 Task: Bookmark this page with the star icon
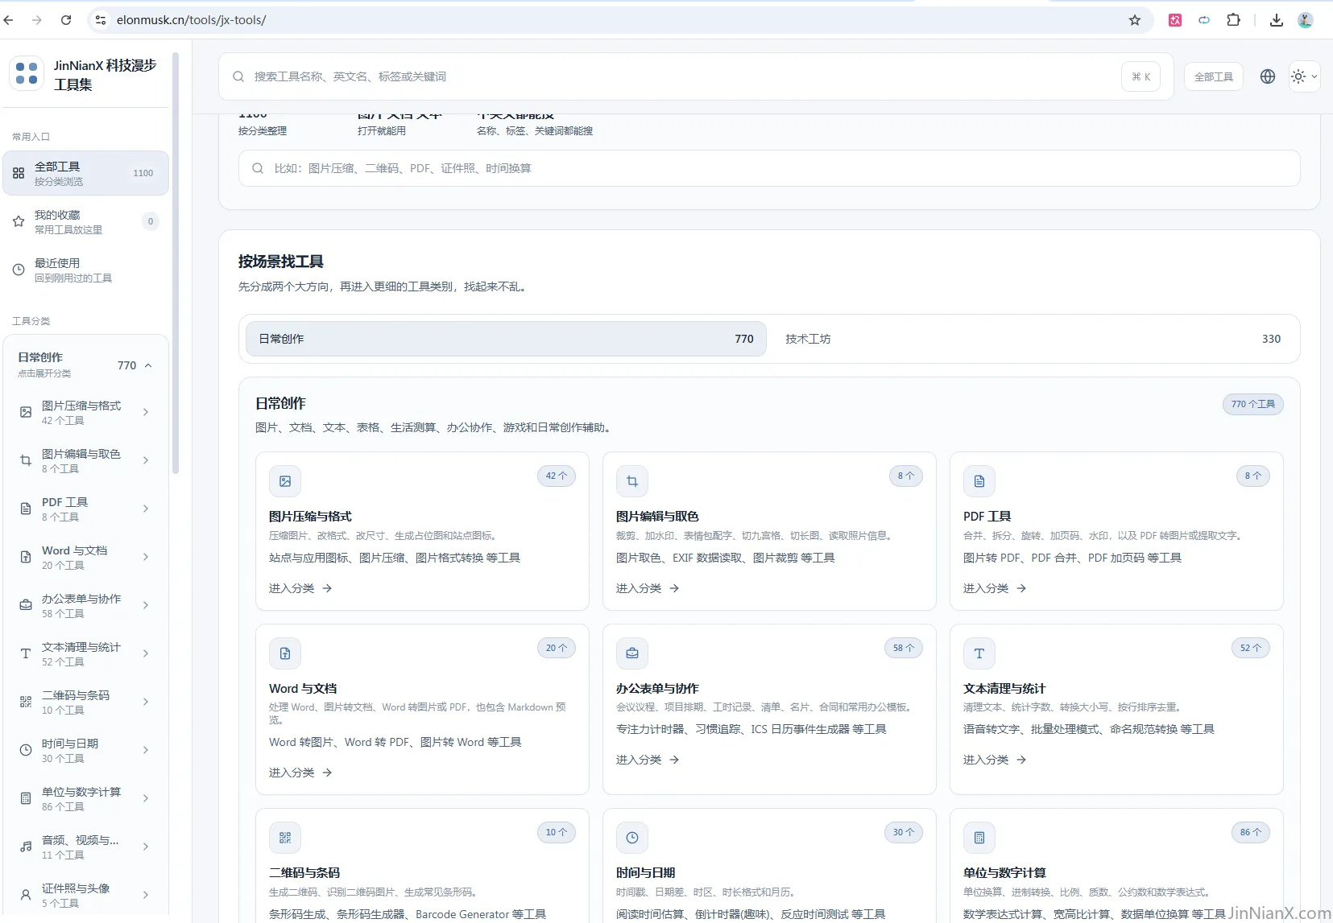pos(1135,20)
